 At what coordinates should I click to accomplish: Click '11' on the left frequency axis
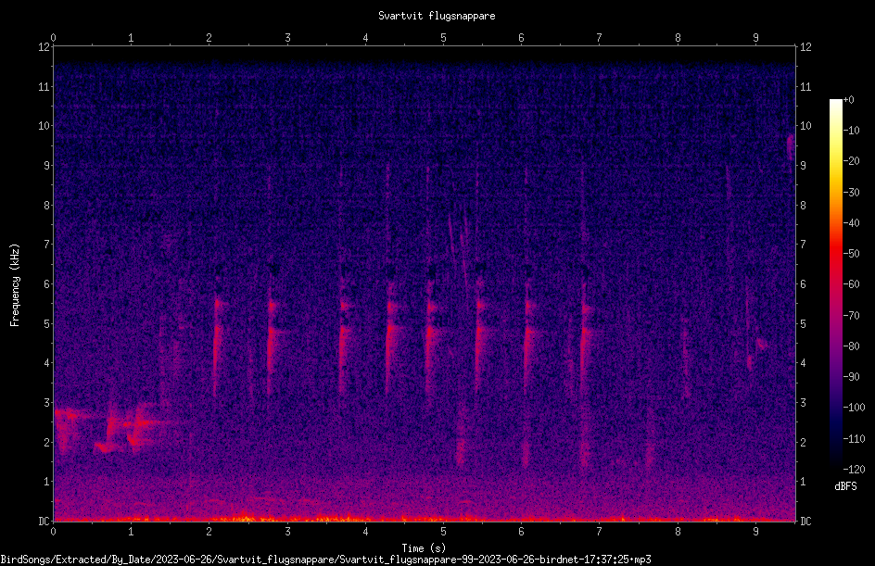click(44, 86)
